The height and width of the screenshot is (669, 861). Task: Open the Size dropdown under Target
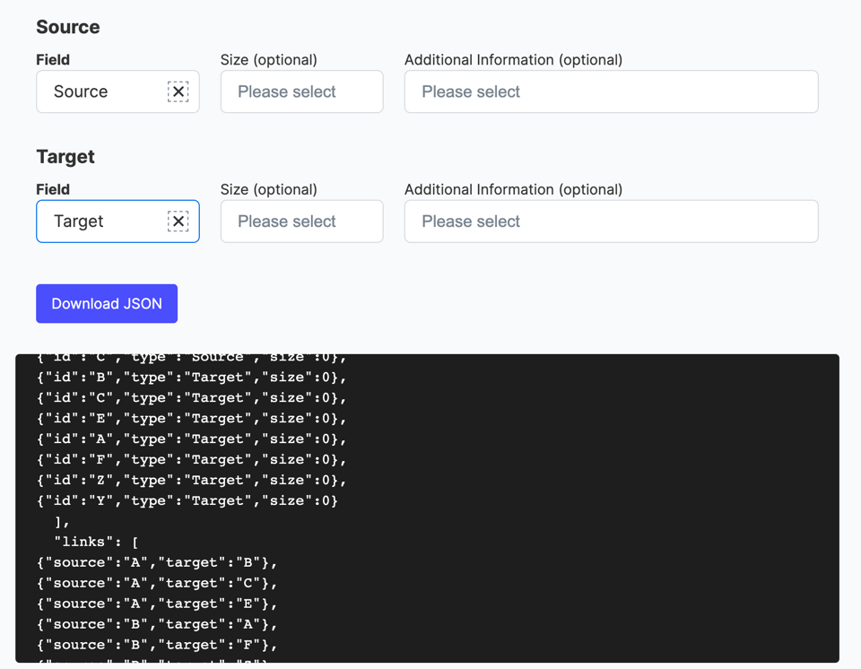[x=301, y=221]
